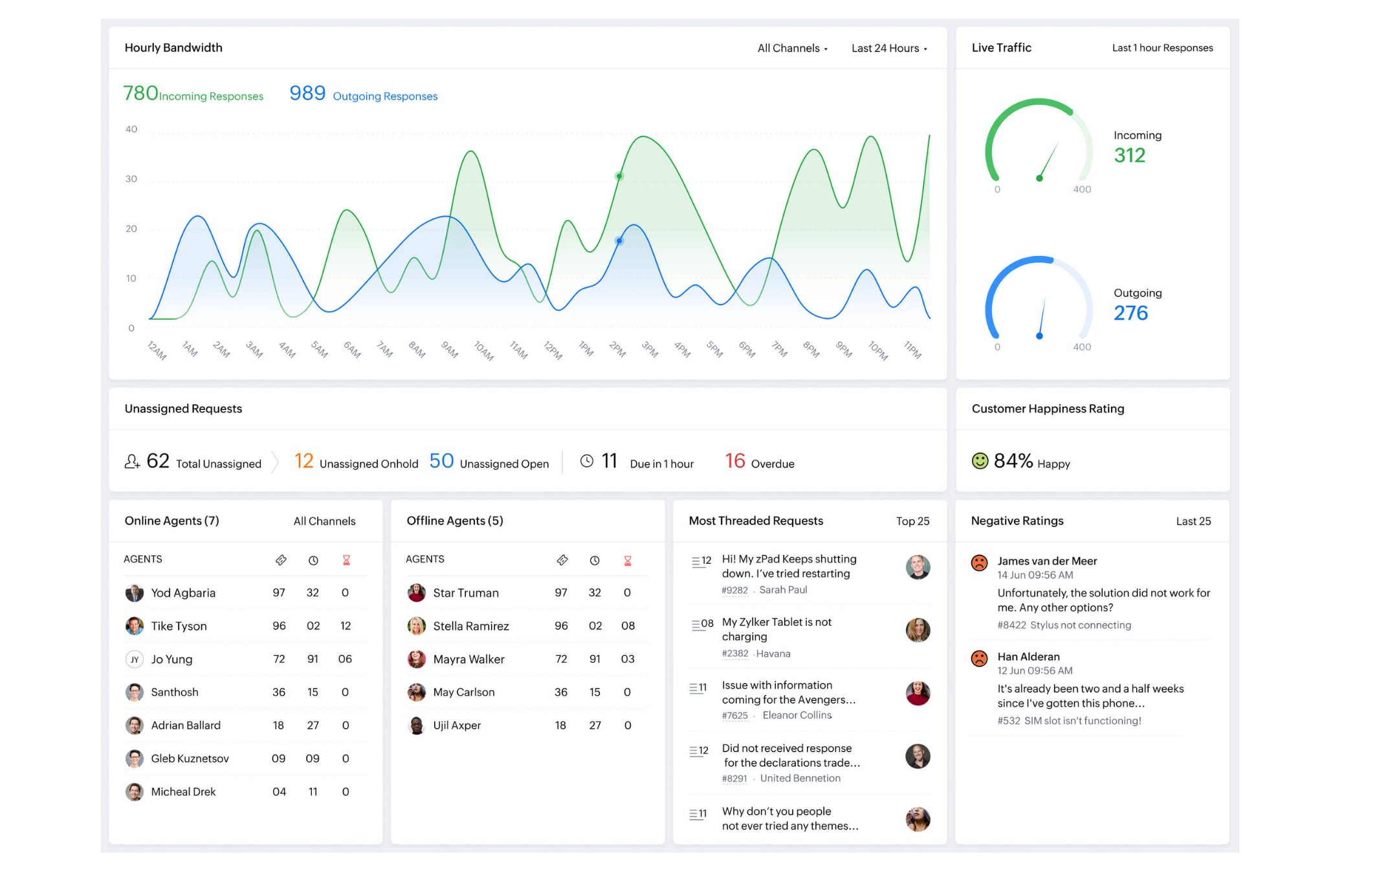Click the clock icon next to Due in 1 hour
The width and height of the screenshot is (1377, 871).
point(587,461)
